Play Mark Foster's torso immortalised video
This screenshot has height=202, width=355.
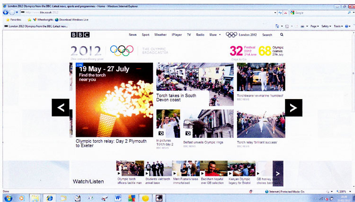click(186, 168)
